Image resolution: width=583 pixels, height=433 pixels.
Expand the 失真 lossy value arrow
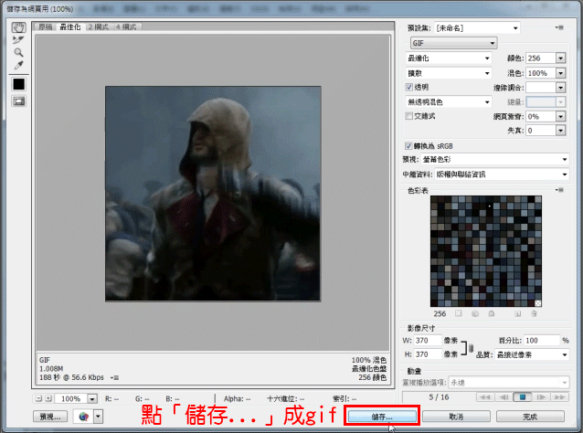560,130
